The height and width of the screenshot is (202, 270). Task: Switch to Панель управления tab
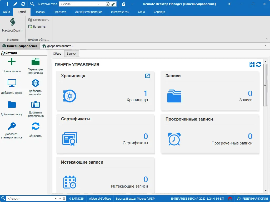(x=20, y=46)
